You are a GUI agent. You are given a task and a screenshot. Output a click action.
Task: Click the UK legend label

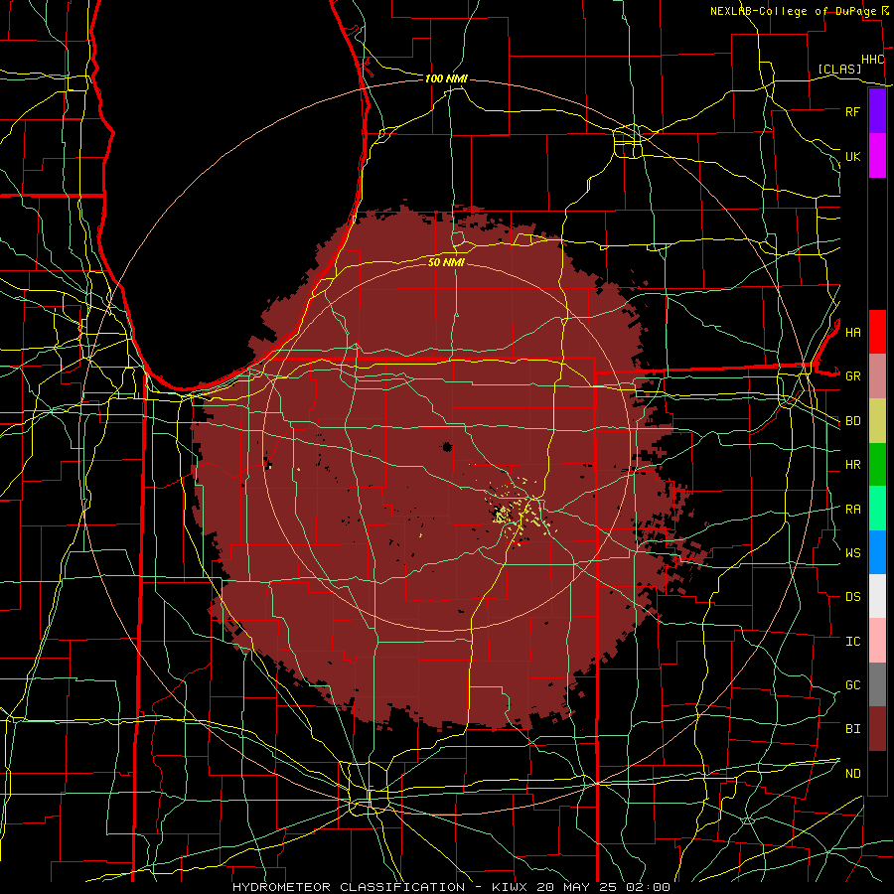pyautogui.click(x=852, y=156)
